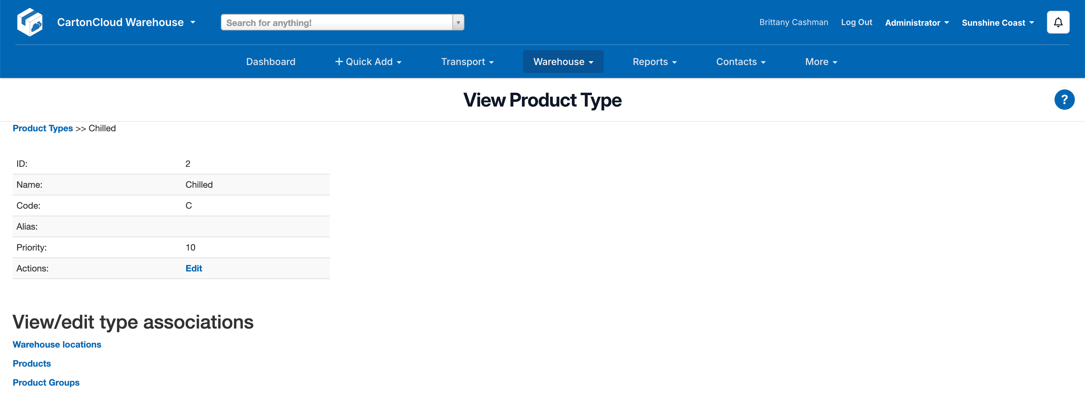Click the Product Types breadcrumb link

pyautogui.click(x=43, y=128)
